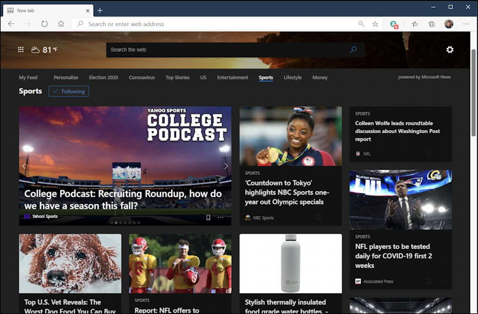Image resolution: width=478 pixels, height=314 pixels.
Task: Open page settings gear icon
Action: click(450, 50)
